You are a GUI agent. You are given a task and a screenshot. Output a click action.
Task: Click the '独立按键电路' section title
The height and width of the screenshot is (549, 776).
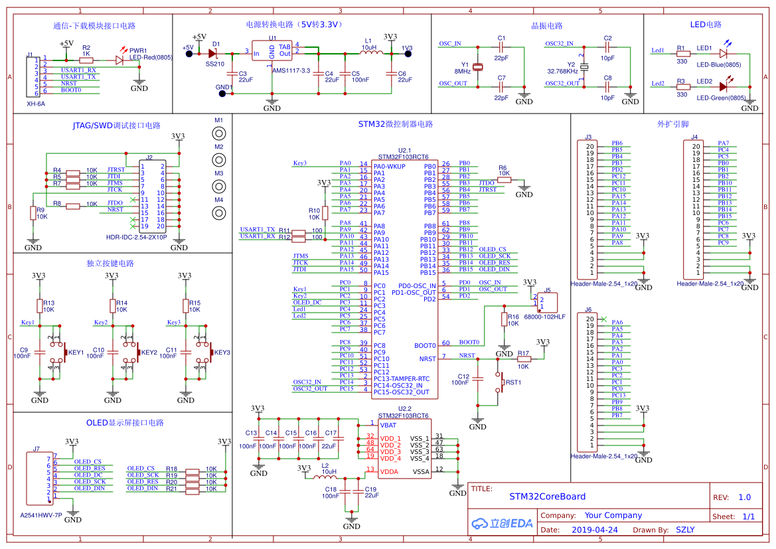[x=110, y=264]
